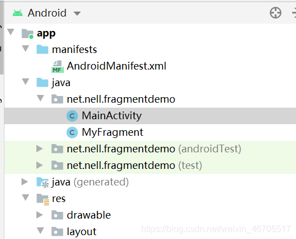This screenshot has width=296, height=239.
Task: Select the java folder label
Action: (61, 83)
